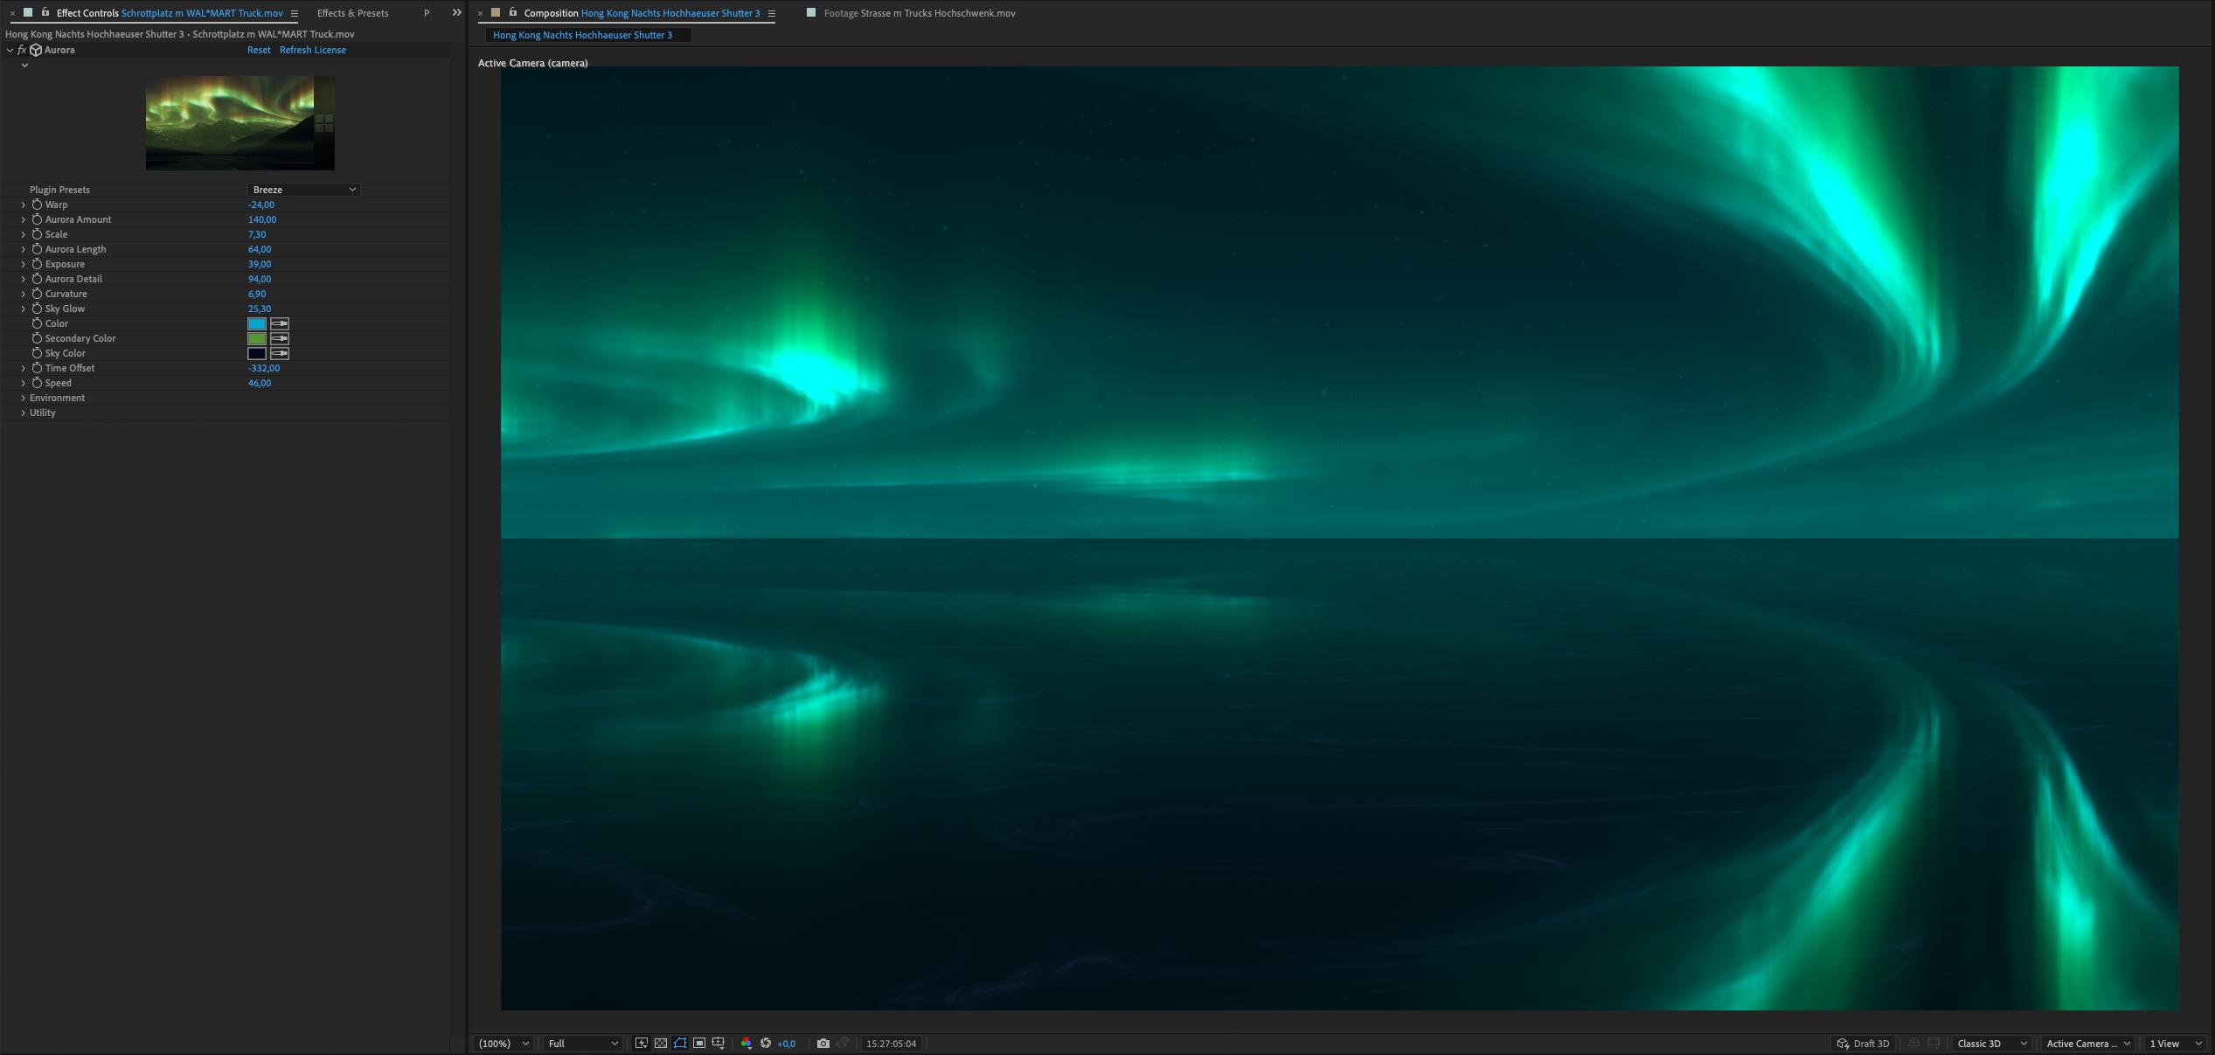Click the Reset link for Aurora
2215x1055 pixels.
[258, 50]
